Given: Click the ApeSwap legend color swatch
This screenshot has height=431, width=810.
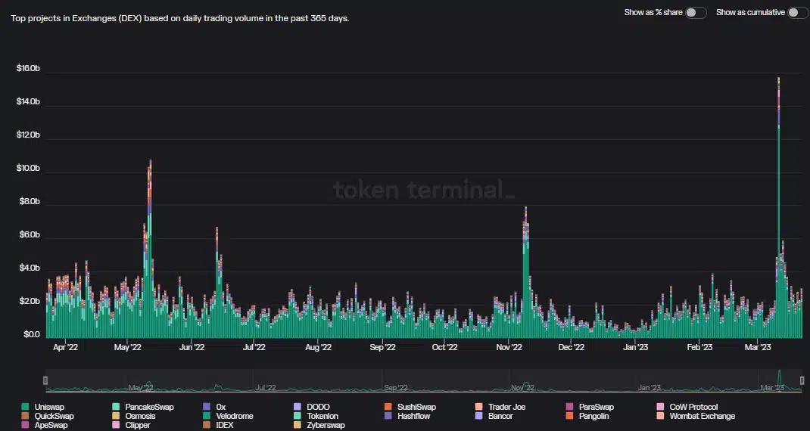Looking at the screenshot, I should click(x=25, y=425).
